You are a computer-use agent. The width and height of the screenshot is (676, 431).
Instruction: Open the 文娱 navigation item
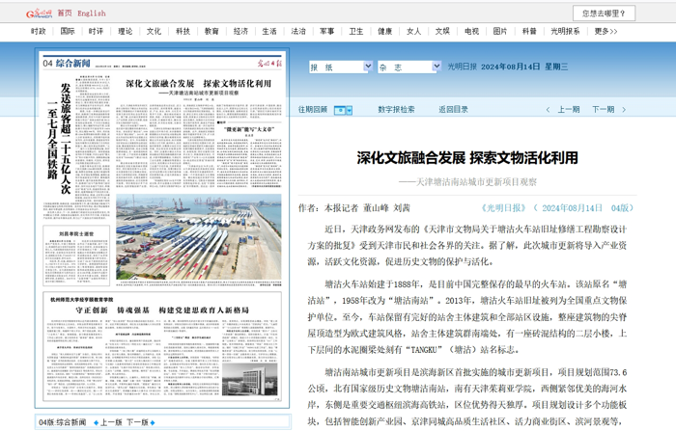click(x=442, y=32)
